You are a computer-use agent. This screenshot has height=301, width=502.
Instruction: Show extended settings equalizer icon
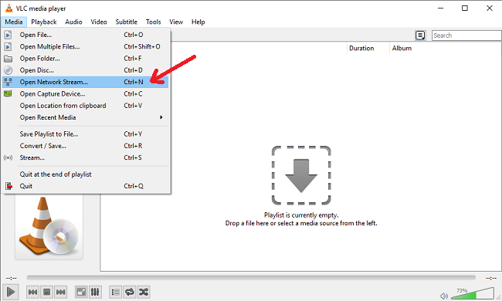(95, 292)
